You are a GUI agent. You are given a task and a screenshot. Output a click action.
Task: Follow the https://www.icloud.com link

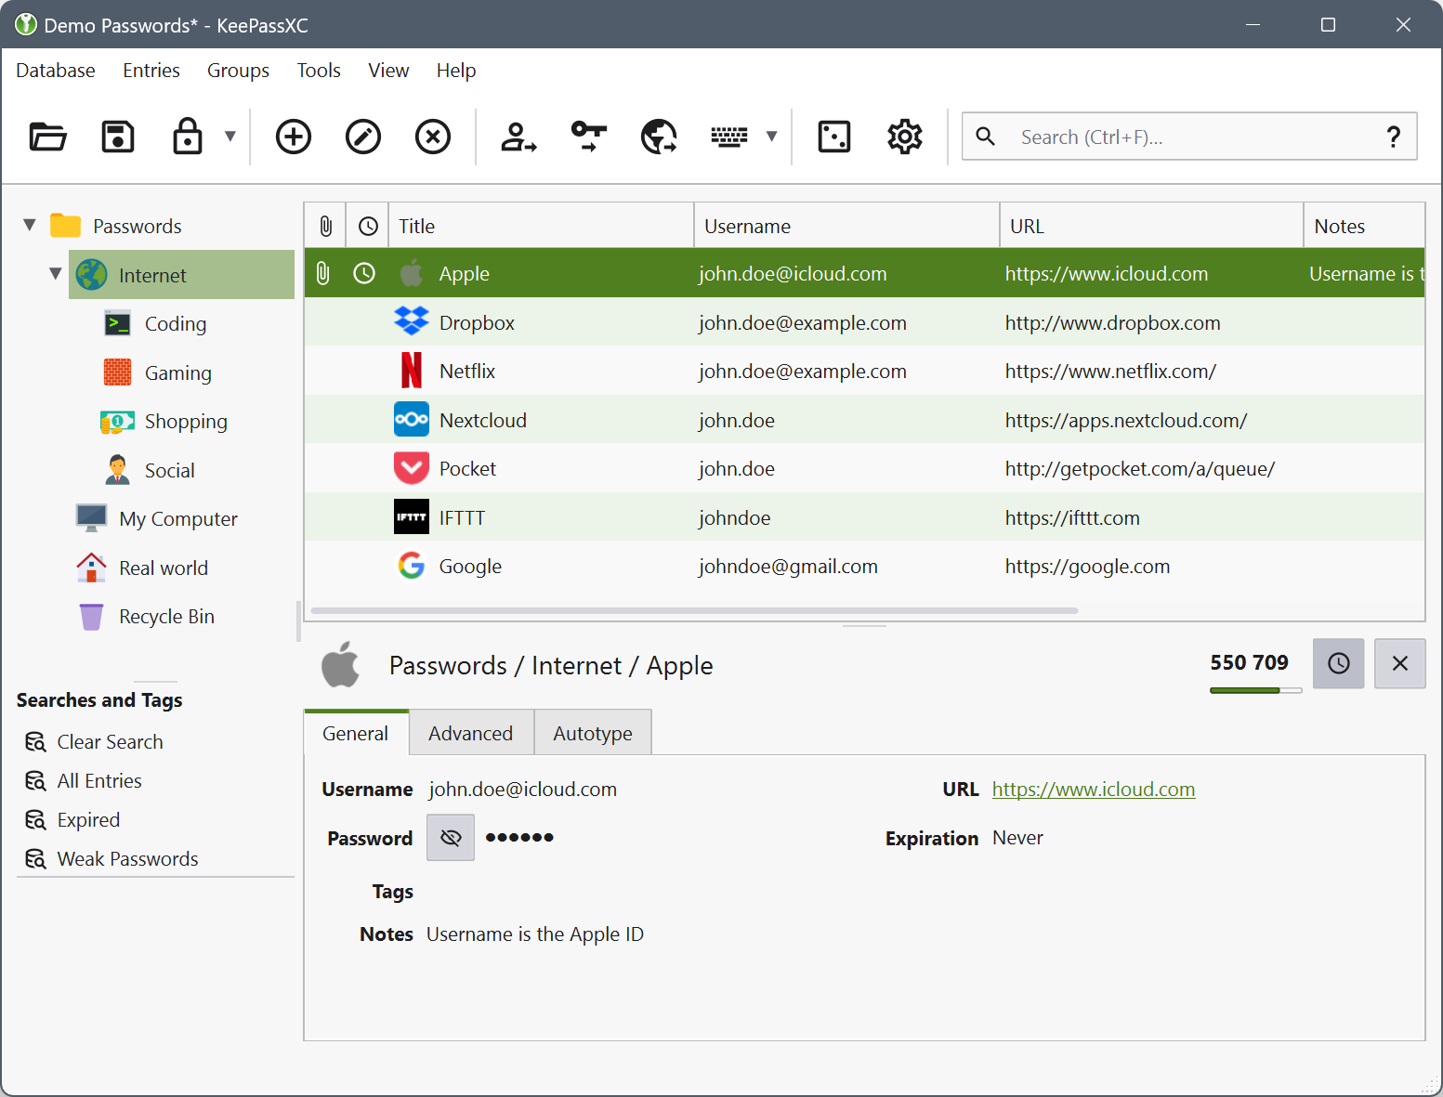[x=1093, y=789]
